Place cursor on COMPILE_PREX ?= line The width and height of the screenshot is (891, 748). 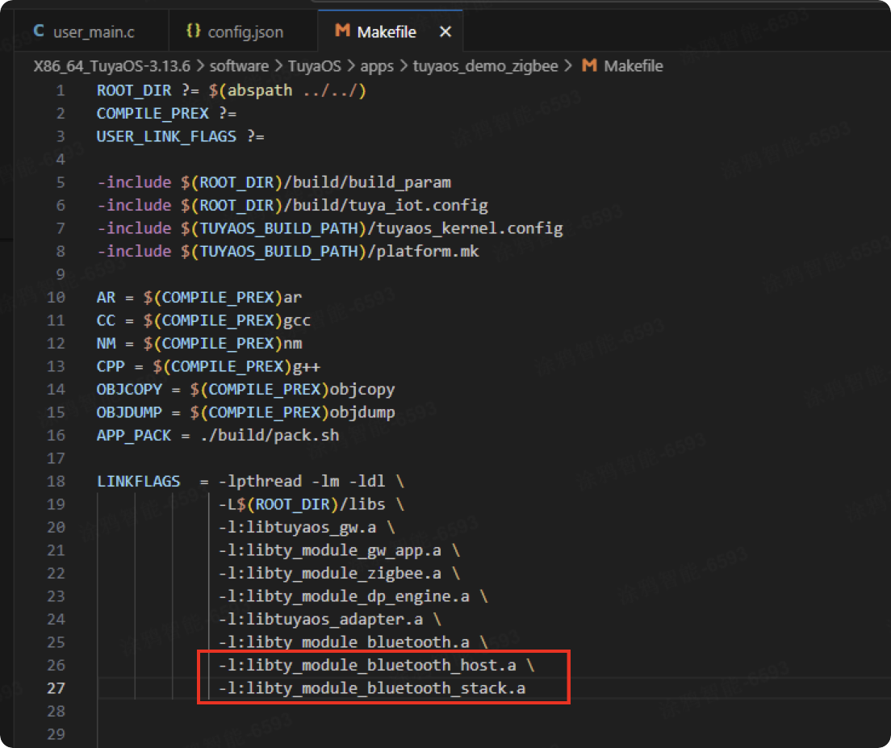pos(166,114)
